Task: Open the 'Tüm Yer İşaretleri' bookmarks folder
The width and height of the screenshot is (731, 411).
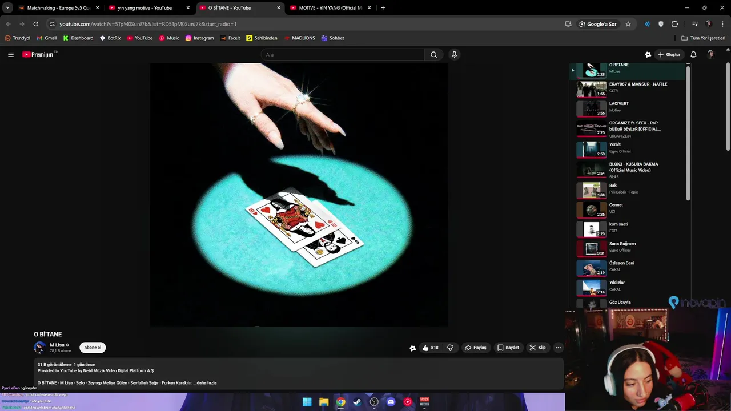Action: 704,38
